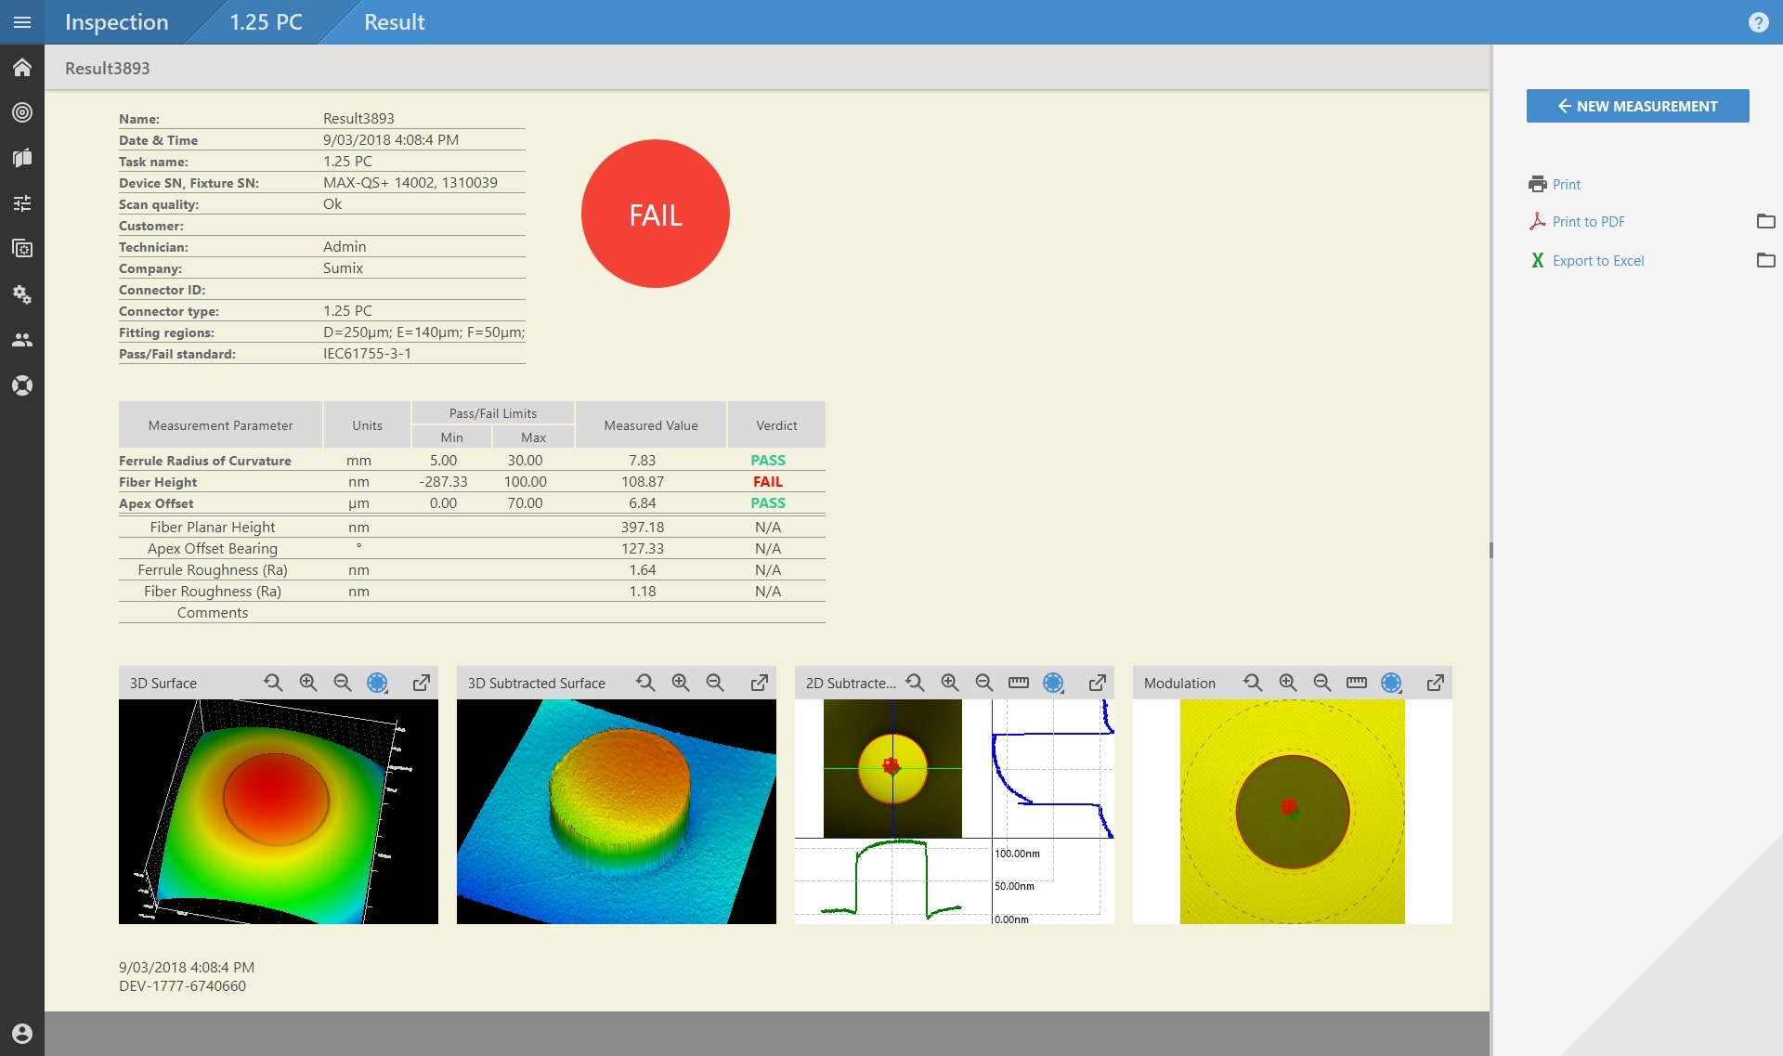Open measurement parameter settings via sliders icon

point(22,202)
